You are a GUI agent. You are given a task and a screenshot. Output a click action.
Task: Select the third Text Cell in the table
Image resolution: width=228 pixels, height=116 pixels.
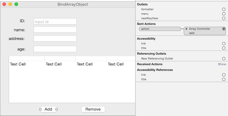(x=85, y=64)
